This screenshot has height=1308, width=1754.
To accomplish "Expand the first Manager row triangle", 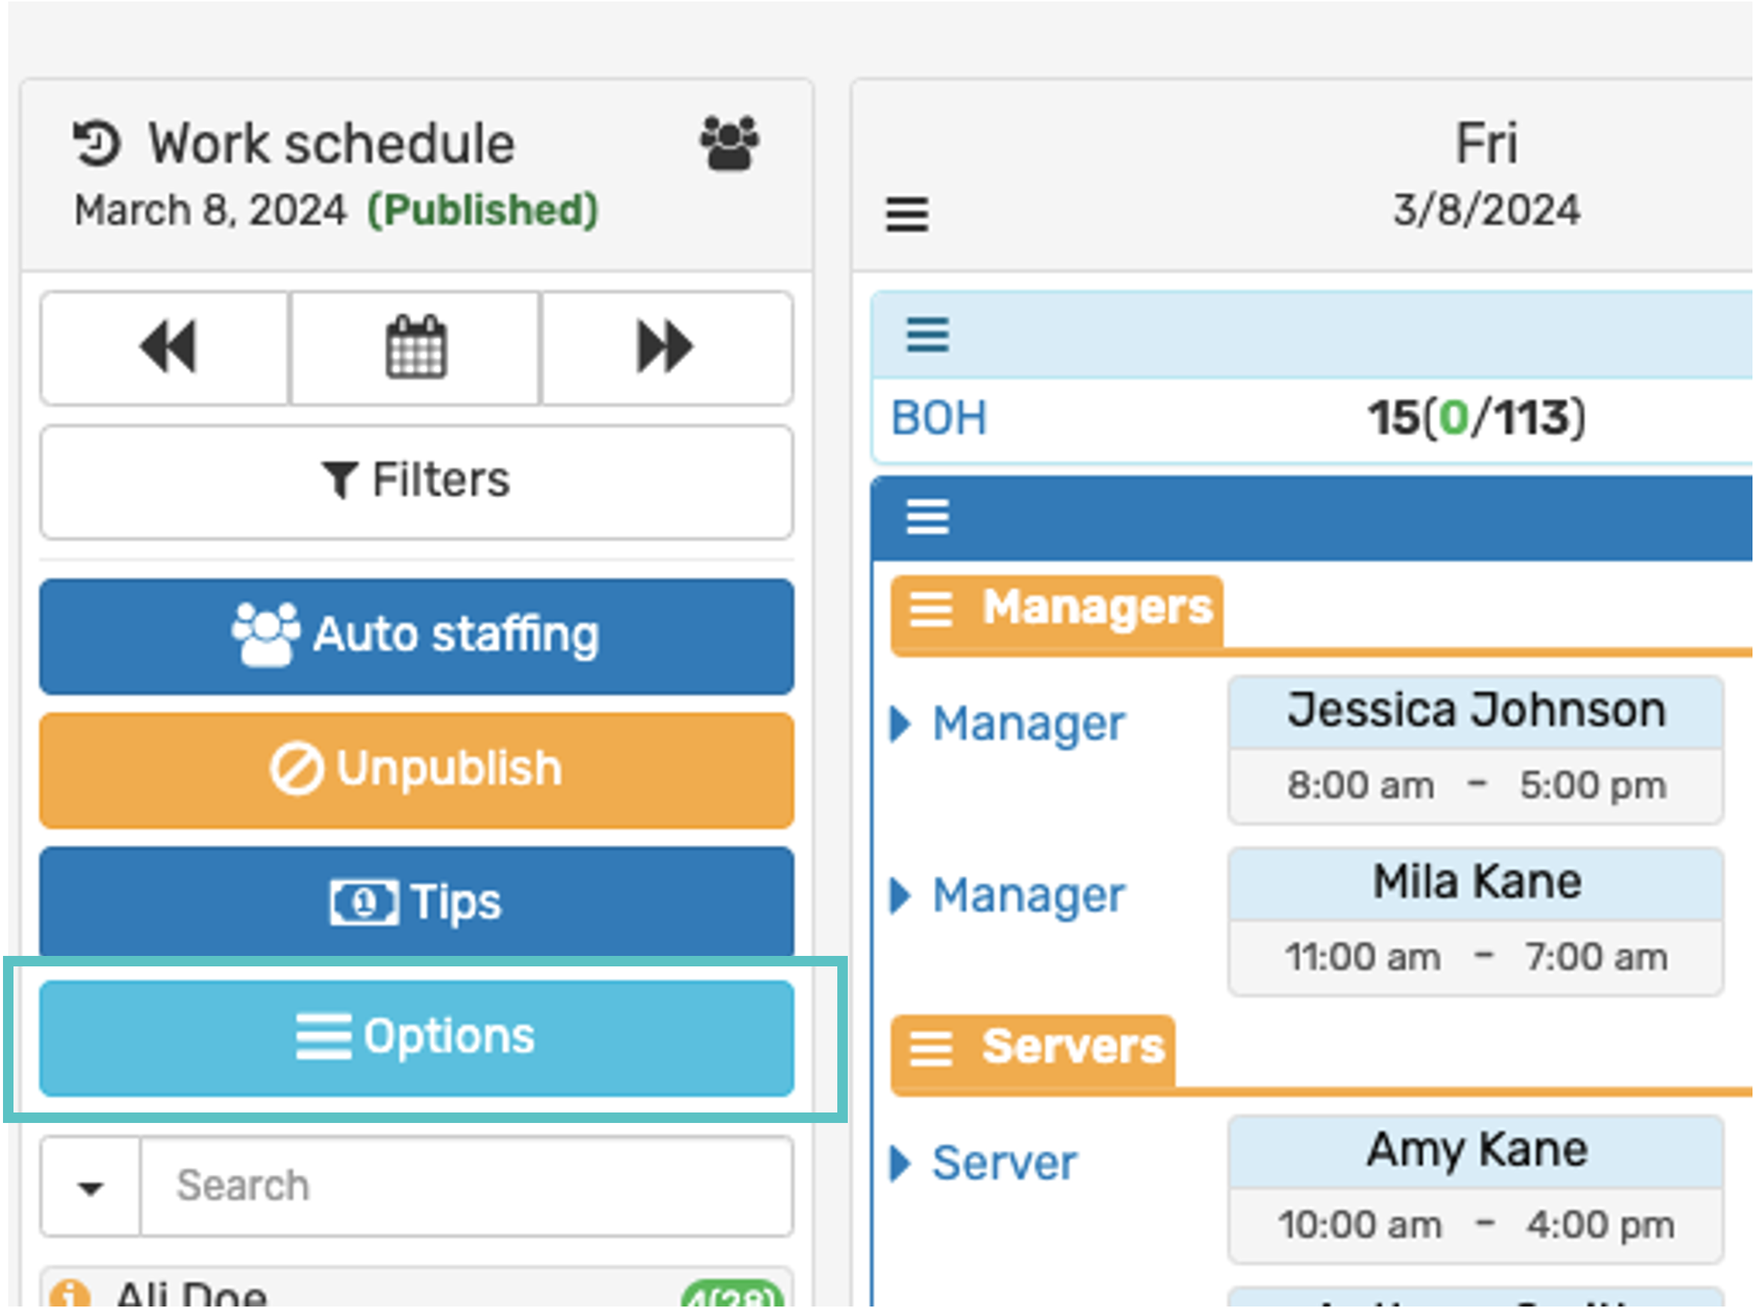I will coord(900,724).
